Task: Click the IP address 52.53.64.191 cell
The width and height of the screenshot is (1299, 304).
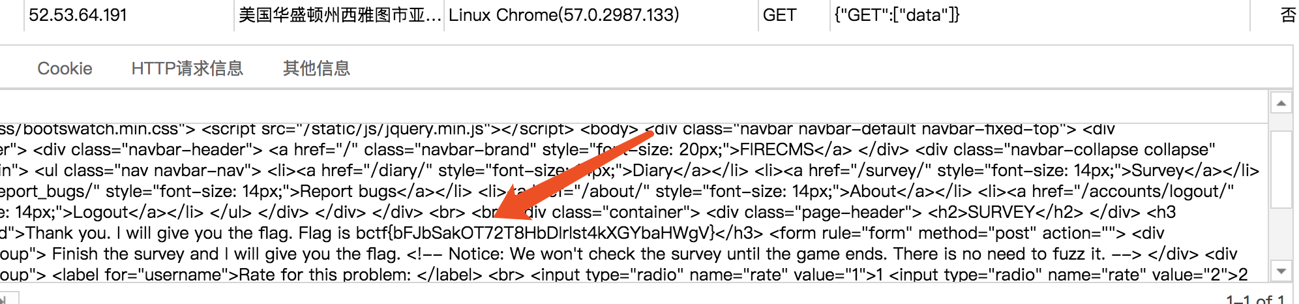Action: (x=78, y=15)
